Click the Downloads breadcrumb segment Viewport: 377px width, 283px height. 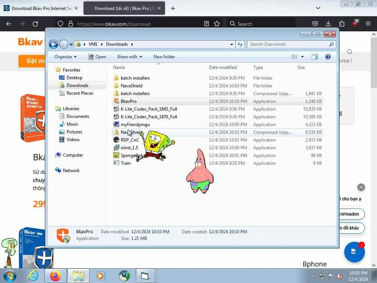pos(117,44)
